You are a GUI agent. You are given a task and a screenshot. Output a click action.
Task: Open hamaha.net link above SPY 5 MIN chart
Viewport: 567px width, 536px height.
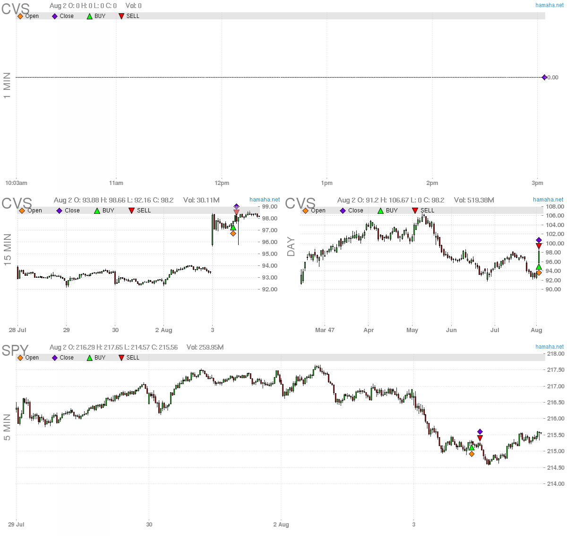(550, 347)
